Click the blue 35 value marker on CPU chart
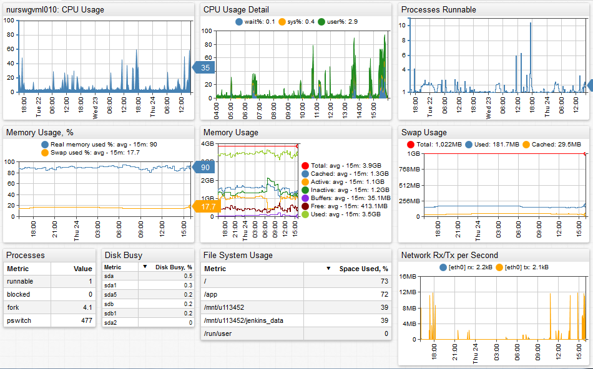593x369 pixels. pos(205,67)
